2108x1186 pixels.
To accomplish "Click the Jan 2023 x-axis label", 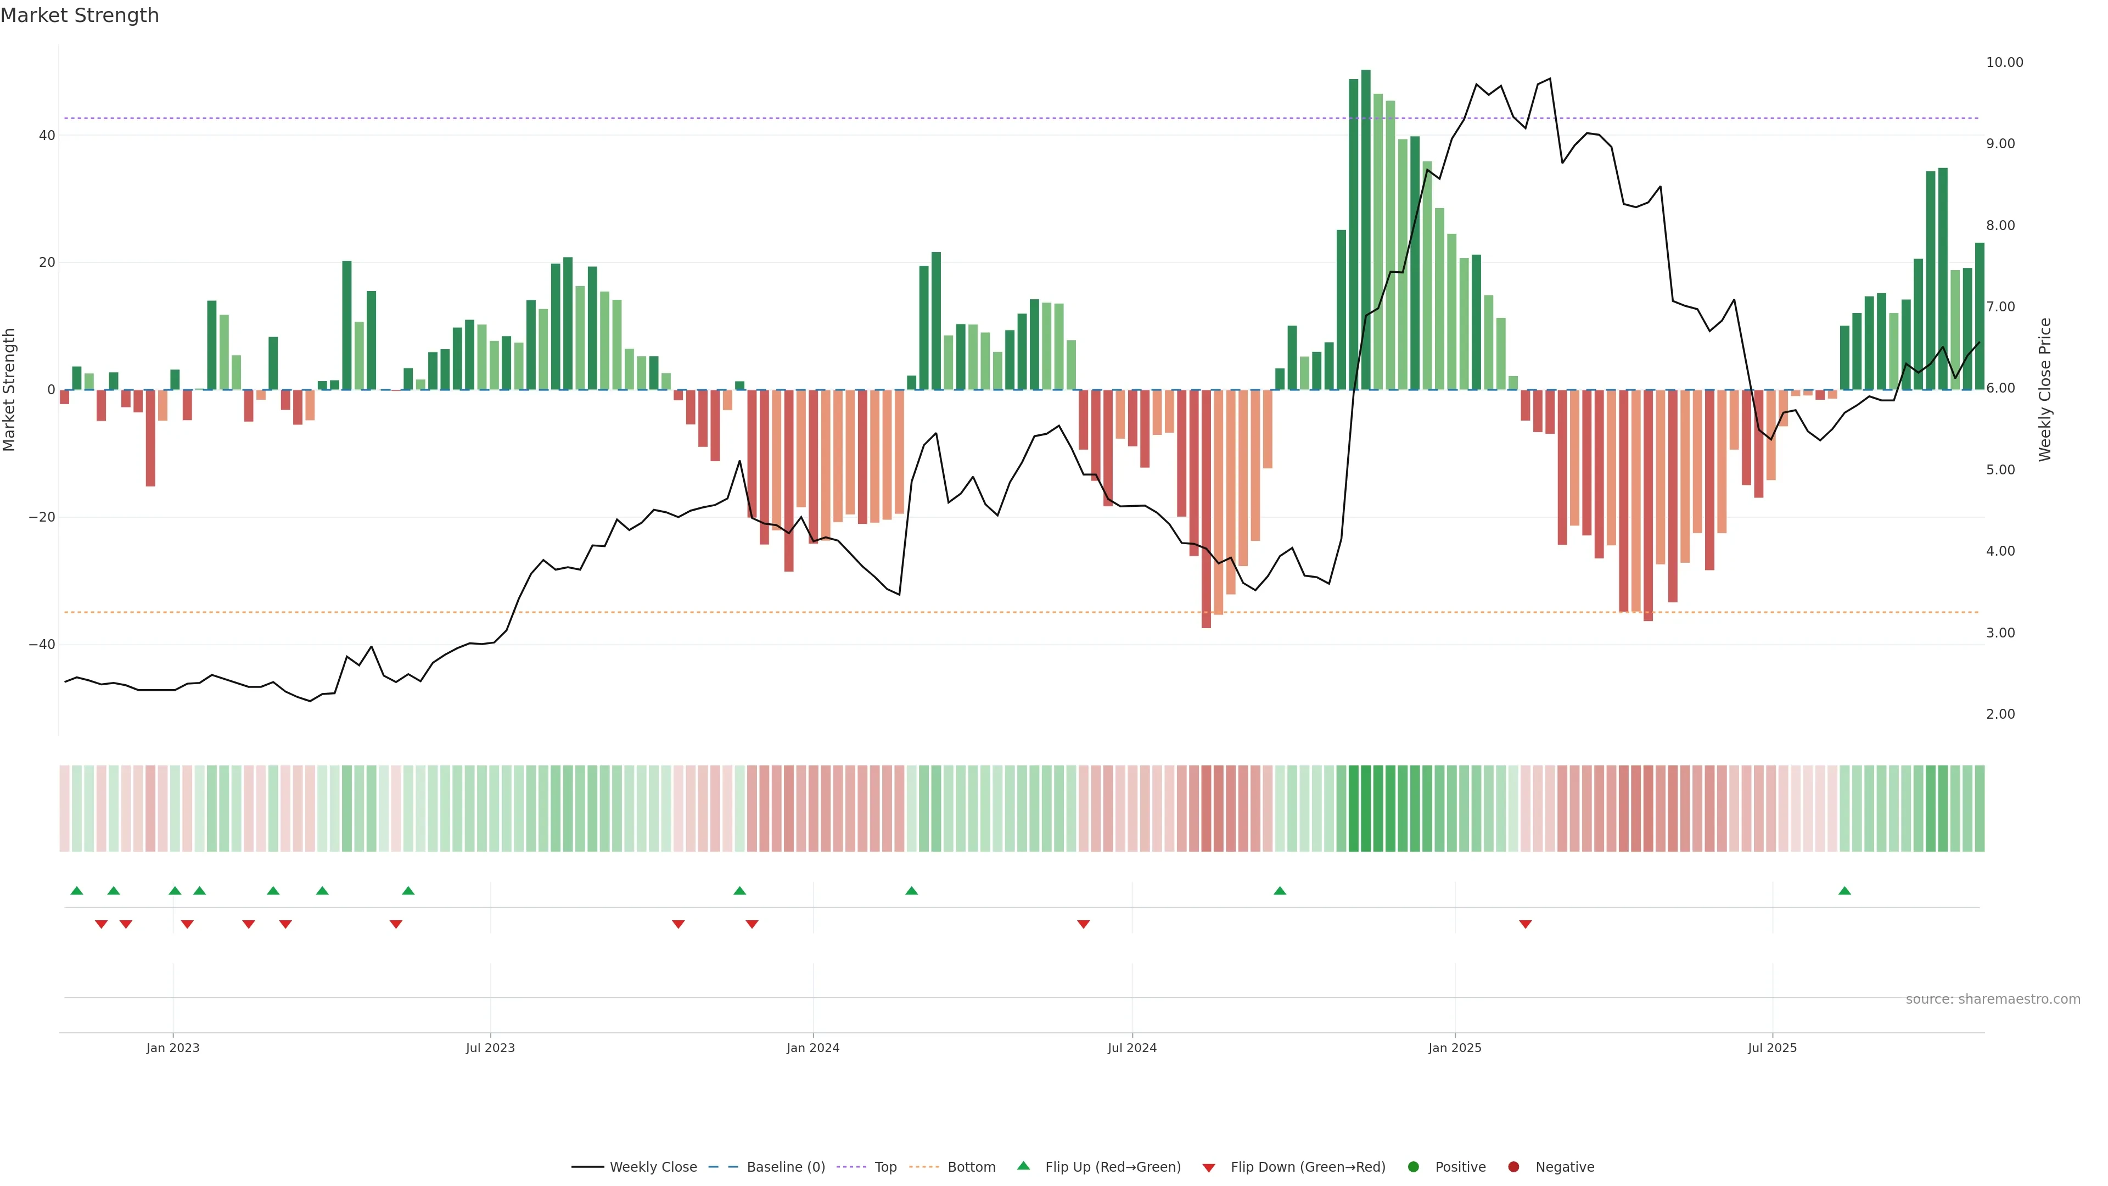I will (173, 1048).
